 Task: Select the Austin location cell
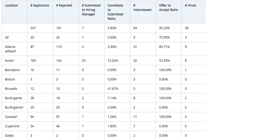pyautogui.click(x=10, y=61)
